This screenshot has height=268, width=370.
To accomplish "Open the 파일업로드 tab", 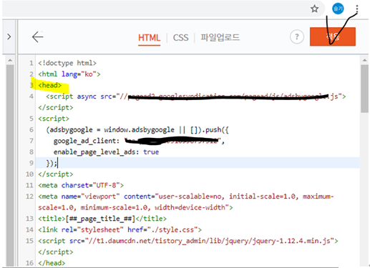I will pyautogui.click(x=220, y=37).
